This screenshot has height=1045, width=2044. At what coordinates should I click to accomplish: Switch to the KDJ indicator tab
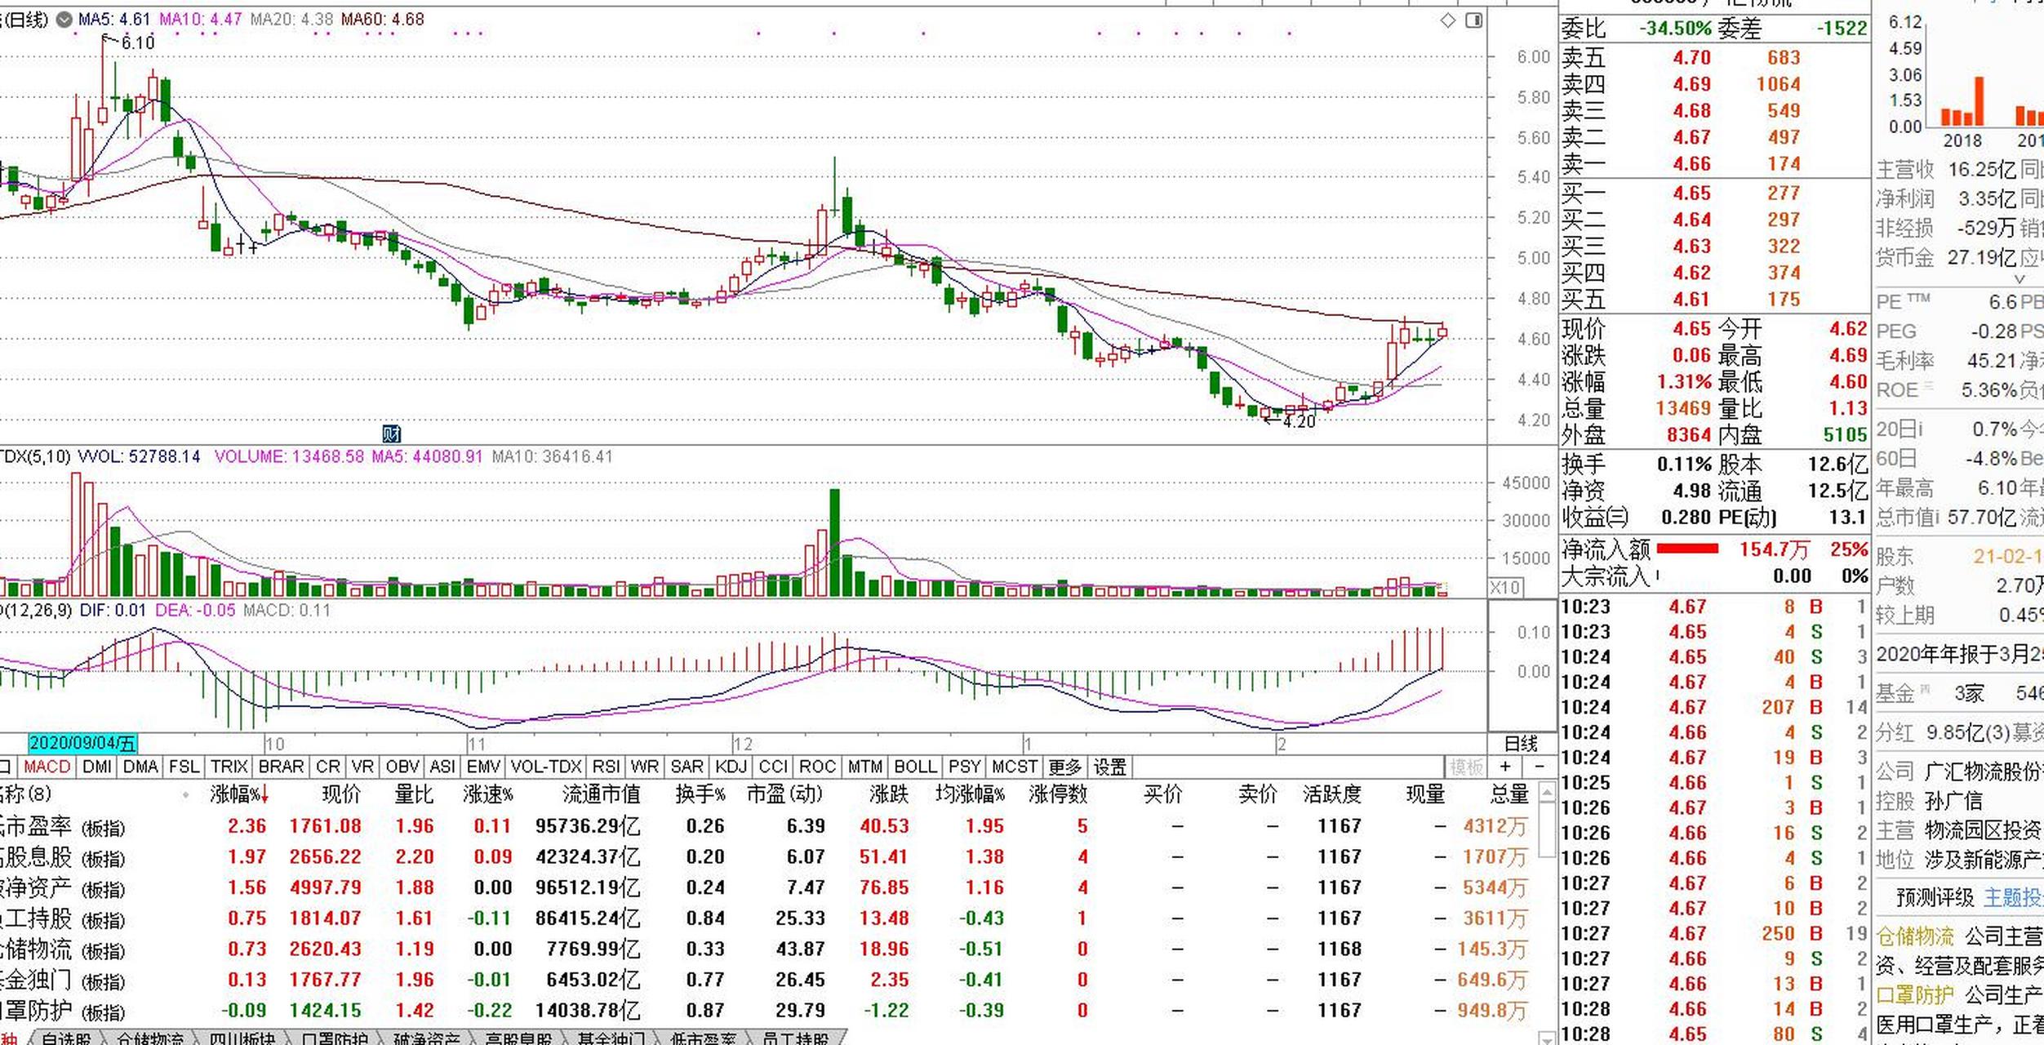pyautogui.click(x=730, y=767)
